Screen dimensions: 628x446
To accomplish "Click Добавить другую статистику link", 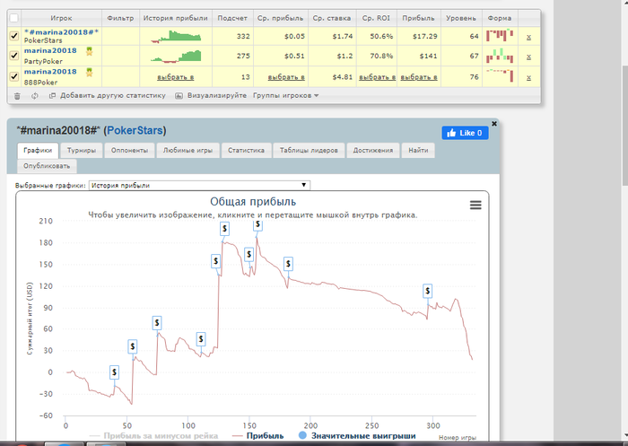I will point(112,95).
